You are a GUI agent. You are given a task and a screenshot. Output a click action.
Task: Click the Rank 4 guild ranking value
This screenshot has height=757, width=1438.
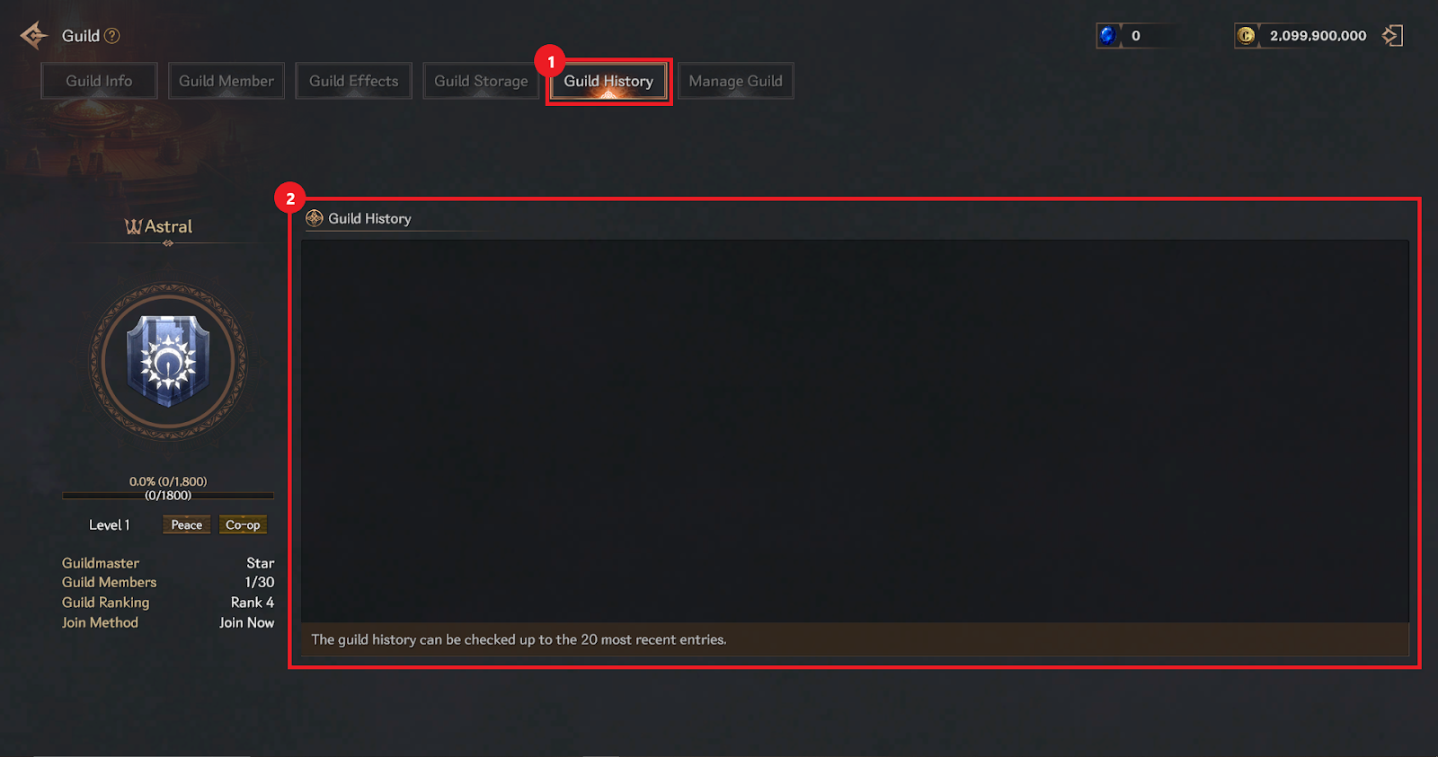click(253, 603)
